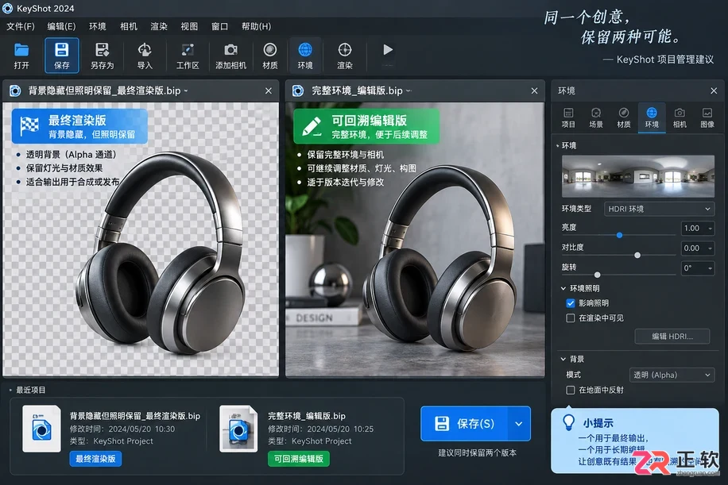
Task: Switch to the 图像 panel tab
Action: click(707, 117)
